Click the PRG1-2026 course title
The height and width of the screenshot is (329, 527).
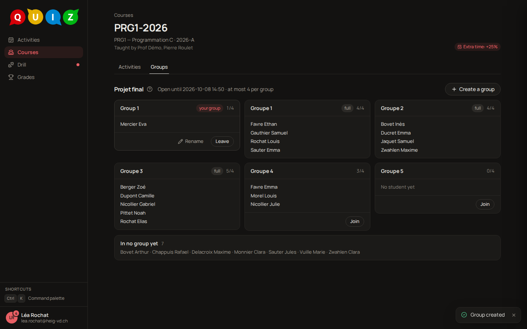(141, 28)
